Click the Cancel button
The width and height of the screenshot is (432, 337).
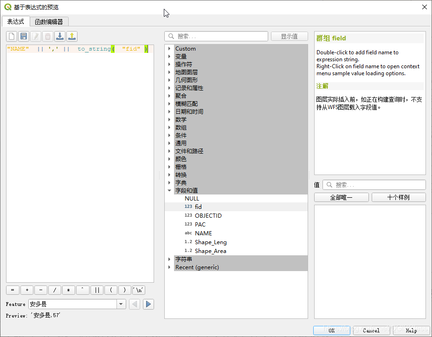click(x=371, y=331)
